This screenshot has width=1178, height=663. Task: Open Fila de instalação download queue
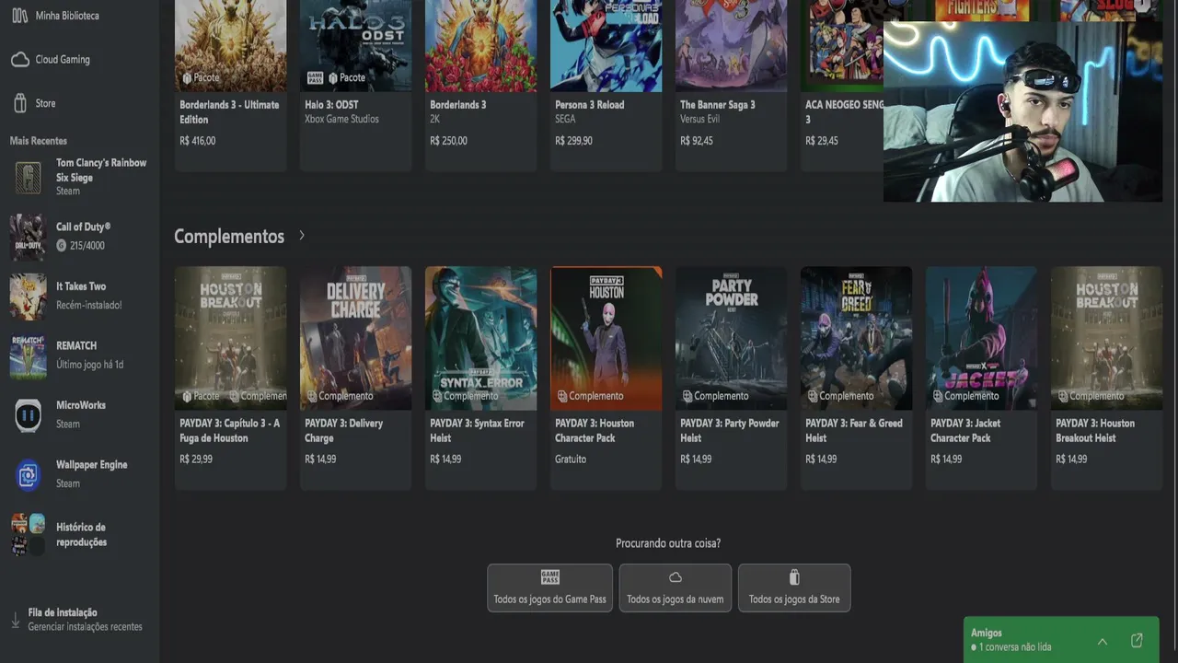pos(79,619)
